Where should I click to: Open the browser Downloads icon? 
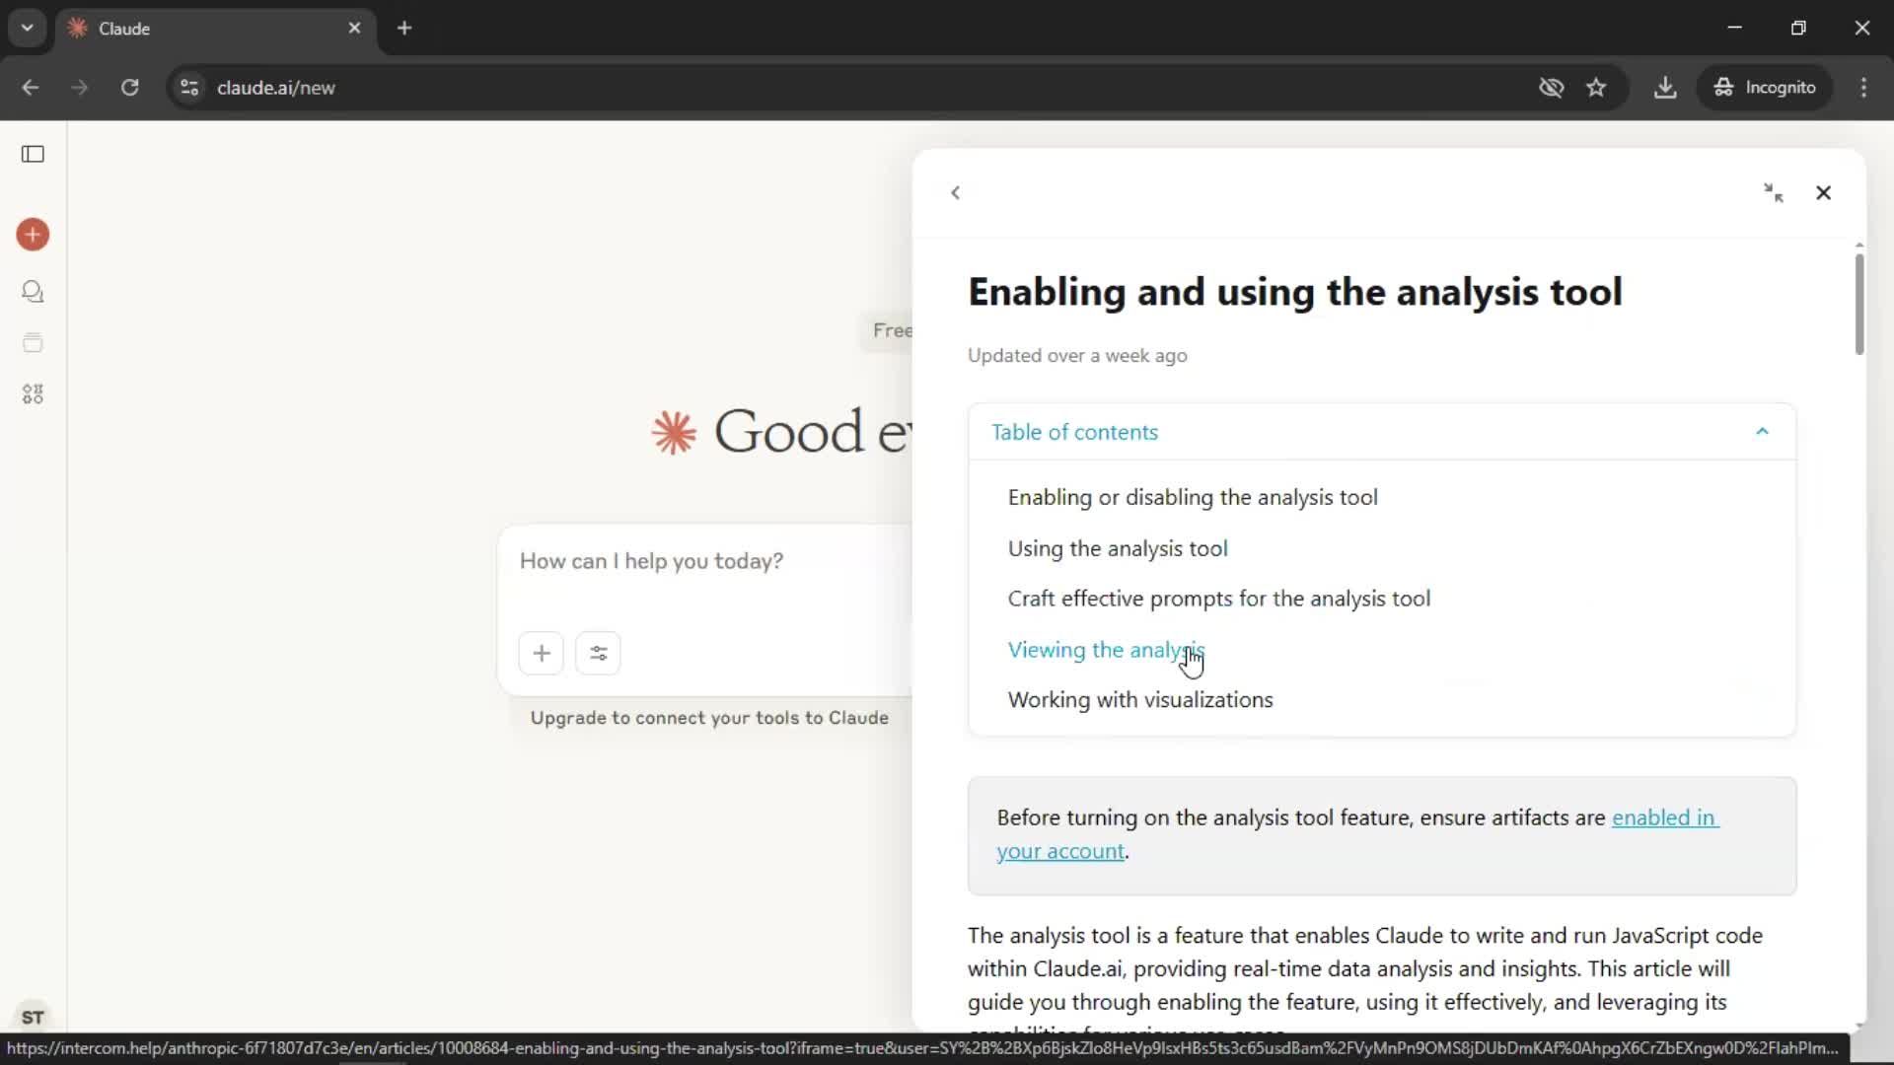[x=1665, y=87]
